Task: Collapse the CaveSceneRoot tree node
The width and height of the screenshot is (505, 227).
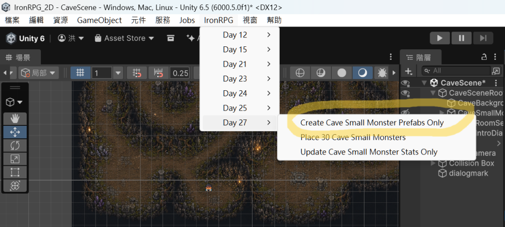Action: coord(433,93)
